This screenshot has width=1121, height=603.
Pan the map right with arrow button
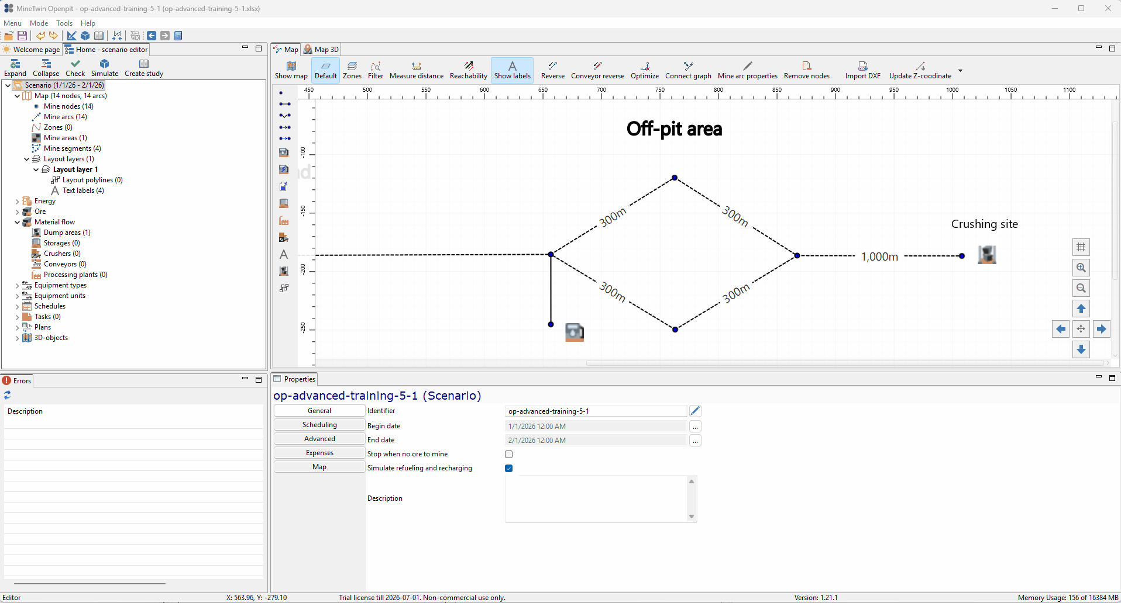pyautogui.click(x=1101, y=329)
